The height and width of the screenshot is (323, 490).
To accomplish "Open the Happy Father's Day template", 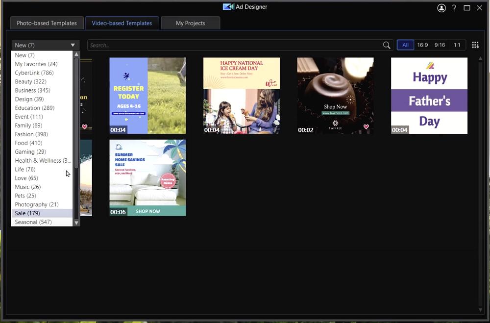I will point(429,96).
